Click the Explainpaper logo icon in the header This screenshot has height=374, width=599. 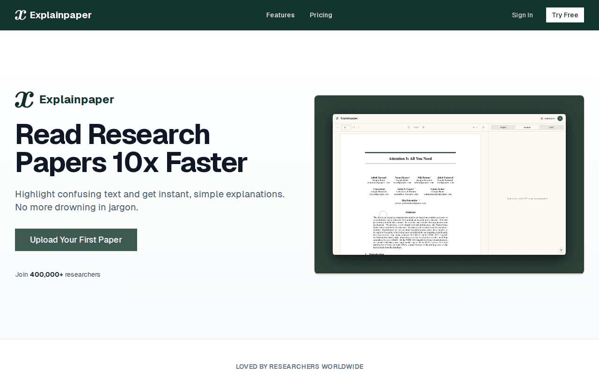pos(21,15)
